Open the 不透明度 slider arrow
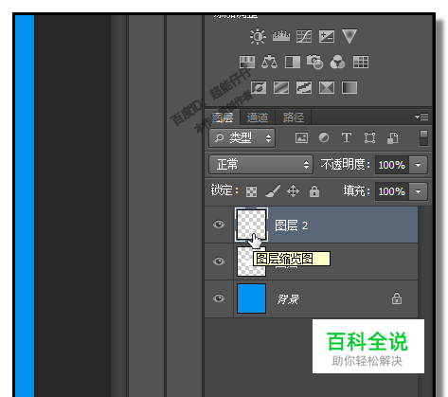The width and height of the screenshot is (448, 397). pos(418,165)
